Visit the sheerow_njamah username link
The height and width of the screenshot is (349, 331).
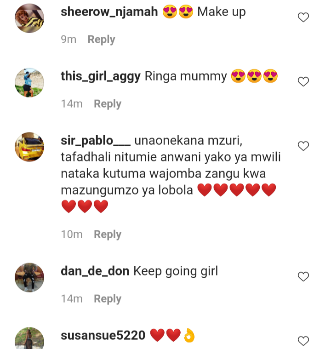pos(109,12)
